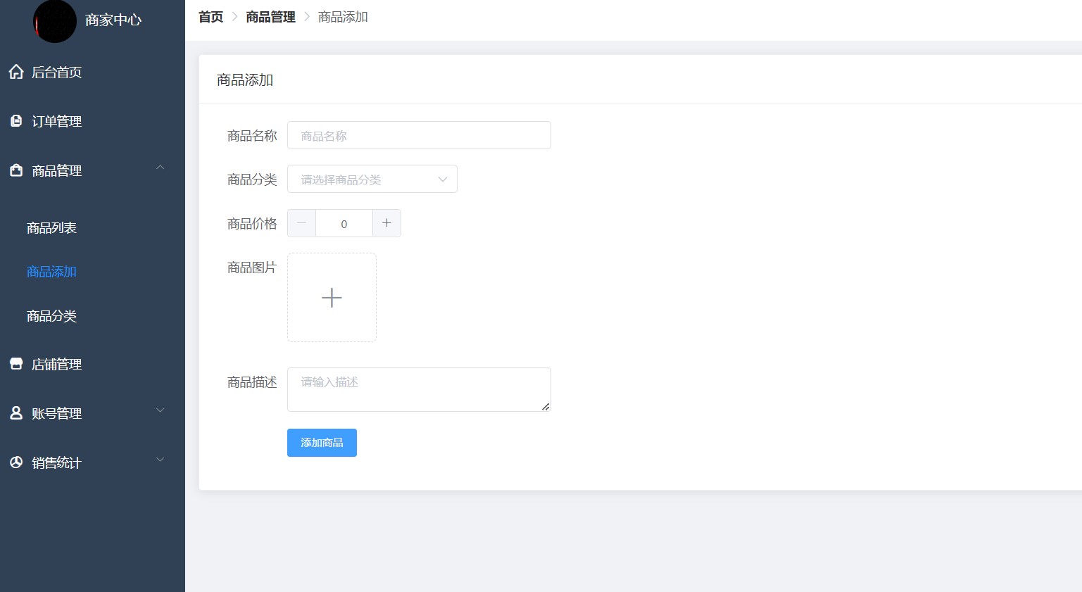Open 订单管理 menu item
1082x592 pixels.
click(92, 121)
